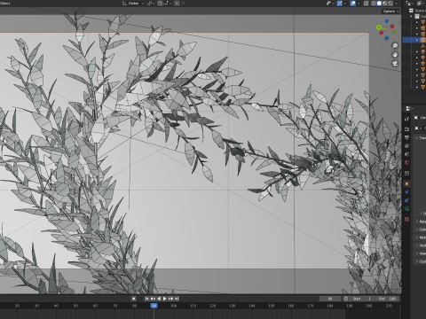This screenshot has height=319, width=426.
Task: Toggle proportional editing button
Action: (177, 4)
